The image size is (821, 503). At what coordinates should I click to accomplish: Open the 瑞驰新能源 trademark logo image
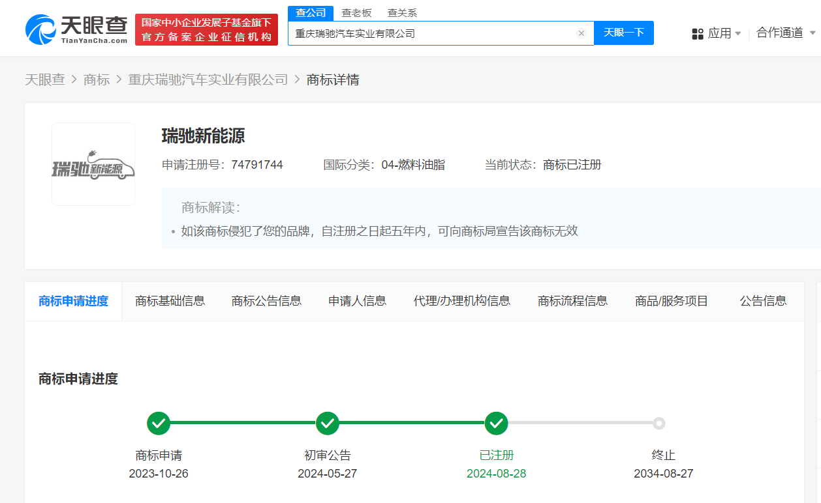tap(93, 164)
